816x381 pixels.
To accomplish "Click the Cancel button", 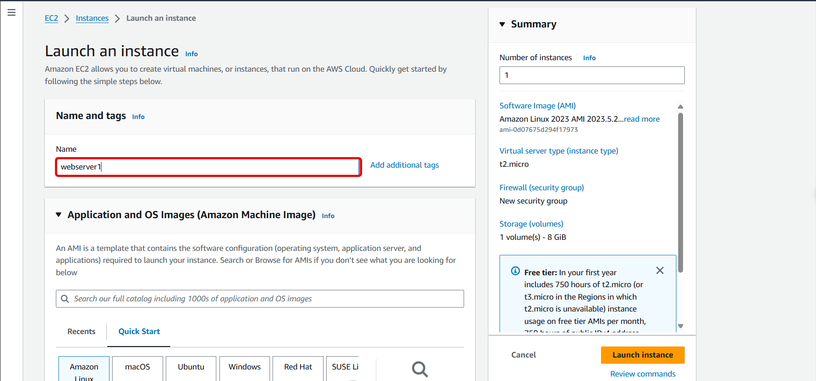I will click(x=523, y=355).
